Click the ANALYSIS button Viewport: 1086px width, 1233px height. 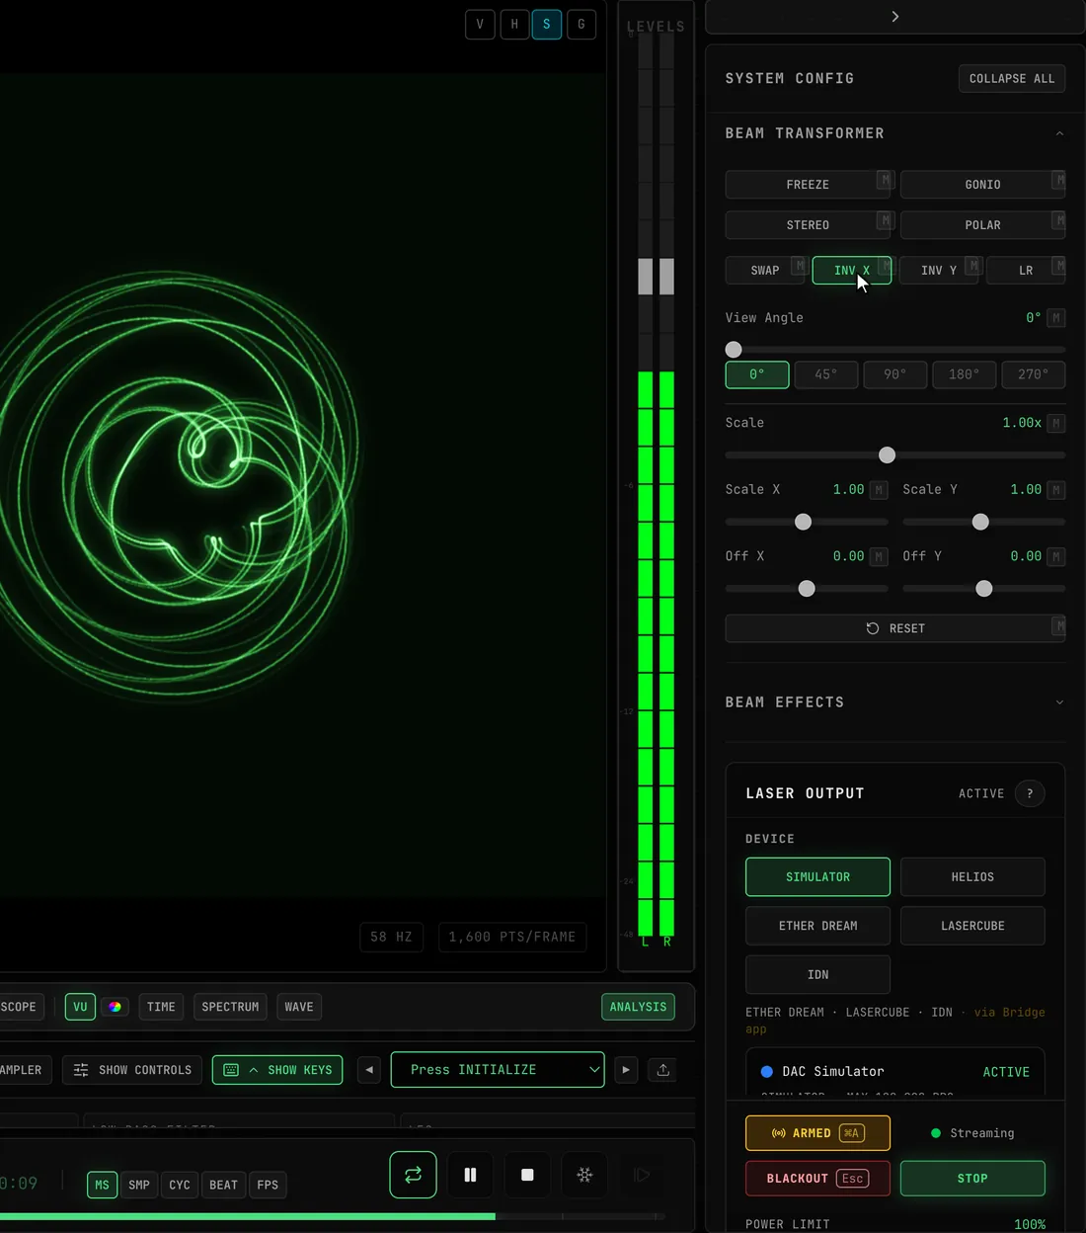638,1007
